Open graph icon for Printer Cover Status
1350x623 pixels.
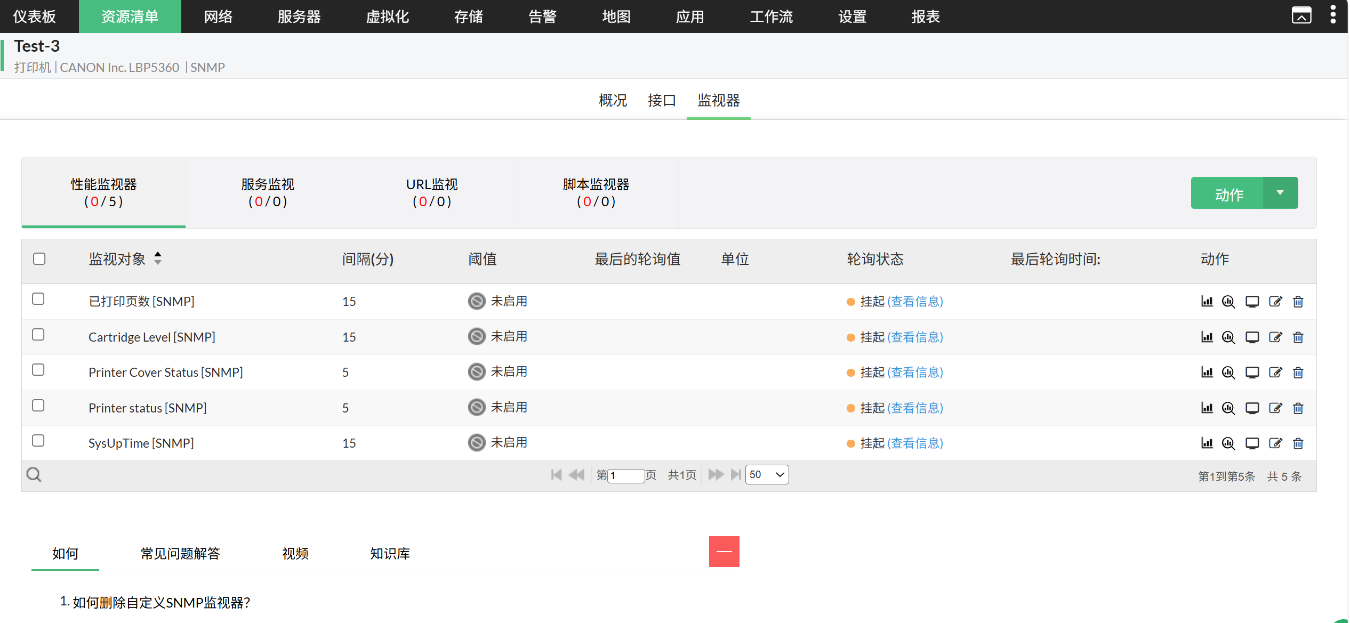pos(1207,372)
